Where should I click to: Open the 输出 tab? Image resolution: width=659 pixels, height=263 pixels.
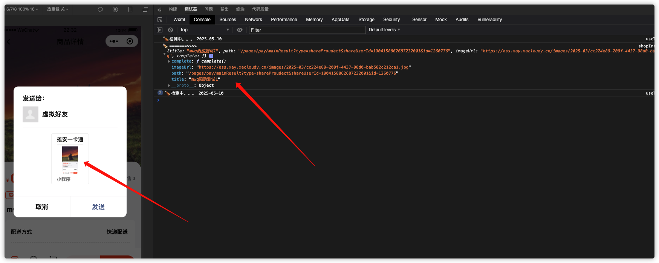coord(225,9)
